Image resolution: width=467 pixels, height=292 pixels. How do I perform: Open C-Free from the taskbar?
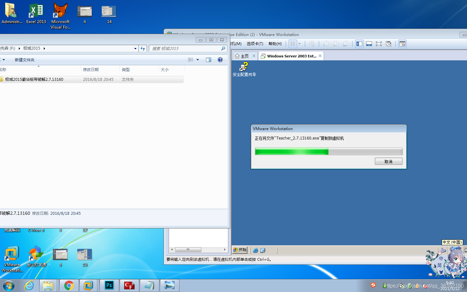tap(129, 286)
